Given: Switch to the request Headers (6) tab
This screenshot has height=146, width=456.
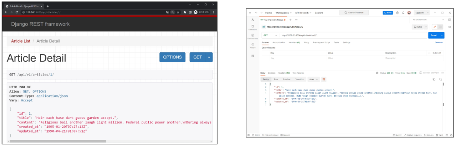Looking at the screenshot, I should click(x=294, y=42).
